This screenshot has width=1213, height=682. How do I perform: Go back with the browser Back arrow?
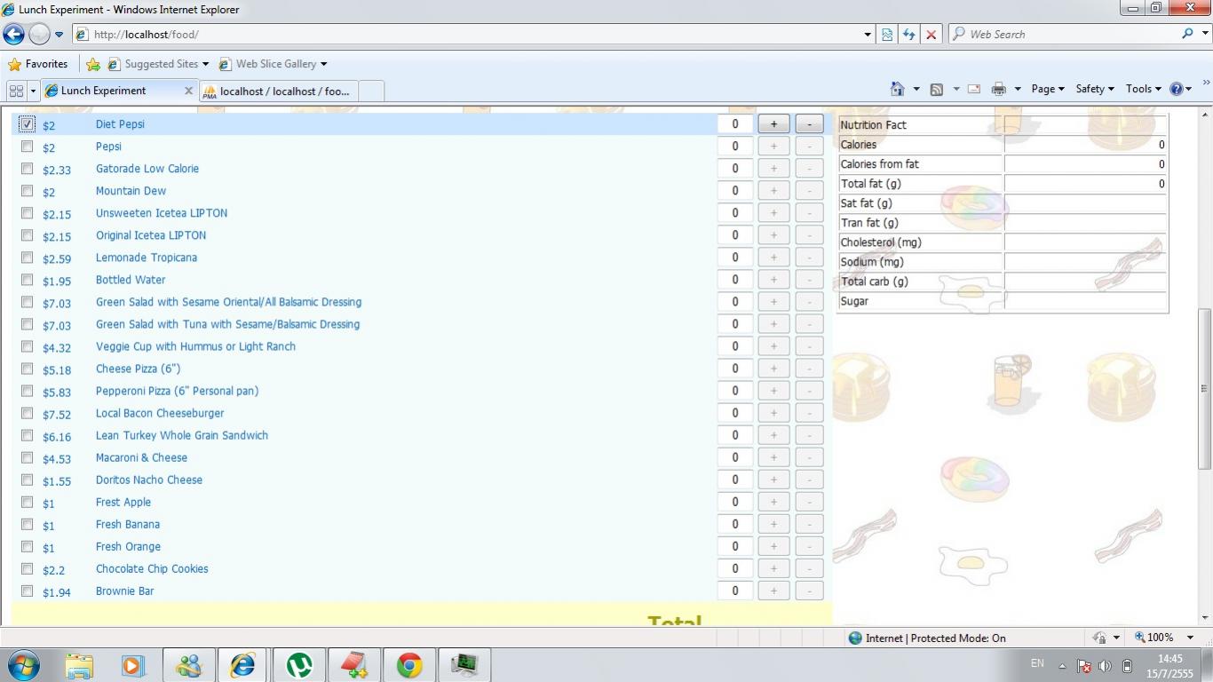pyautogui.click(x=13, y=35)
